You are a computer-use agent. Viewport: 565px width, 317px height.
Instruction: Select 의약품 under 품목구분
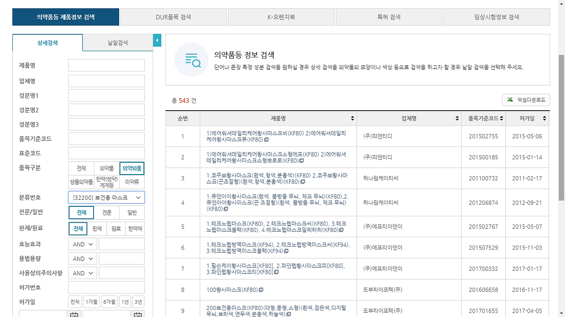pos(107,168)
